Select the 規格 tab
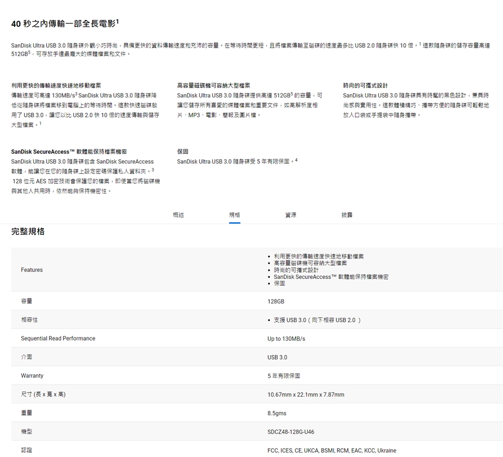The width and height of the screenshot is (503, 457). 235,215
